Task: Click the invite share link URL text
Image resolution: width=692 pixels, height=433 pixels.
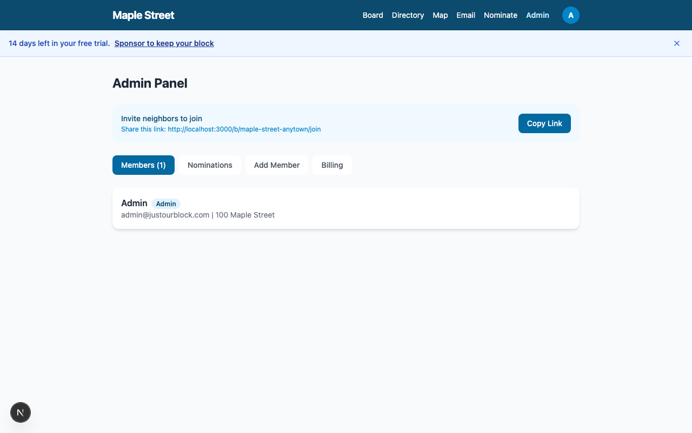Action: tap(244, 129)
